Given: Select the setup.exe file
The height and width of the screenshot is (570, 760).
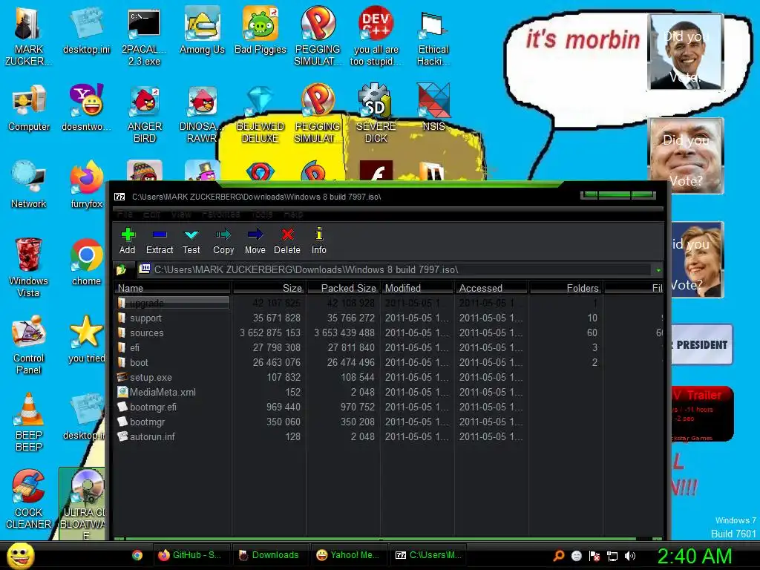Looking at the screenshot, I should [150, 378].
